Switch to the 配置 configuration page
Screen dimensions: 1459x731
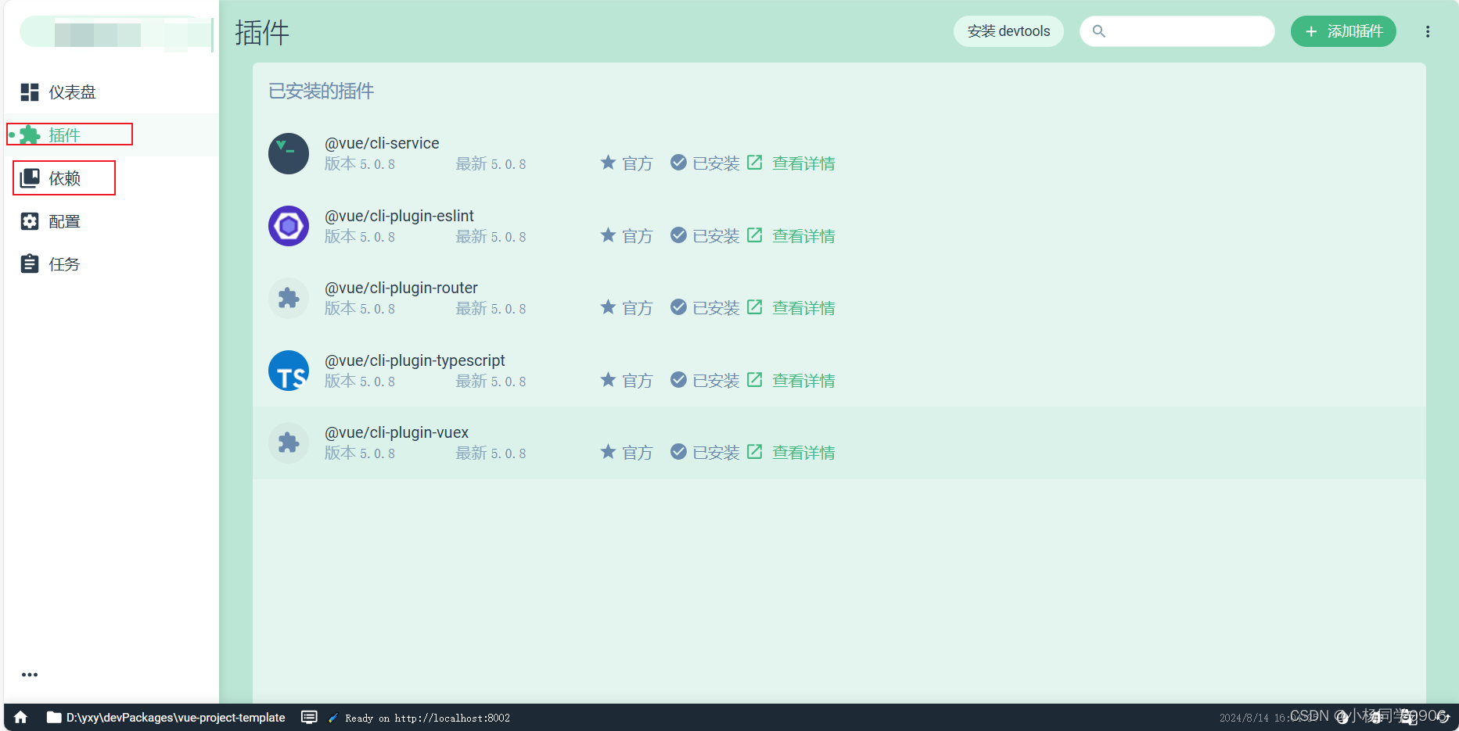64,221
